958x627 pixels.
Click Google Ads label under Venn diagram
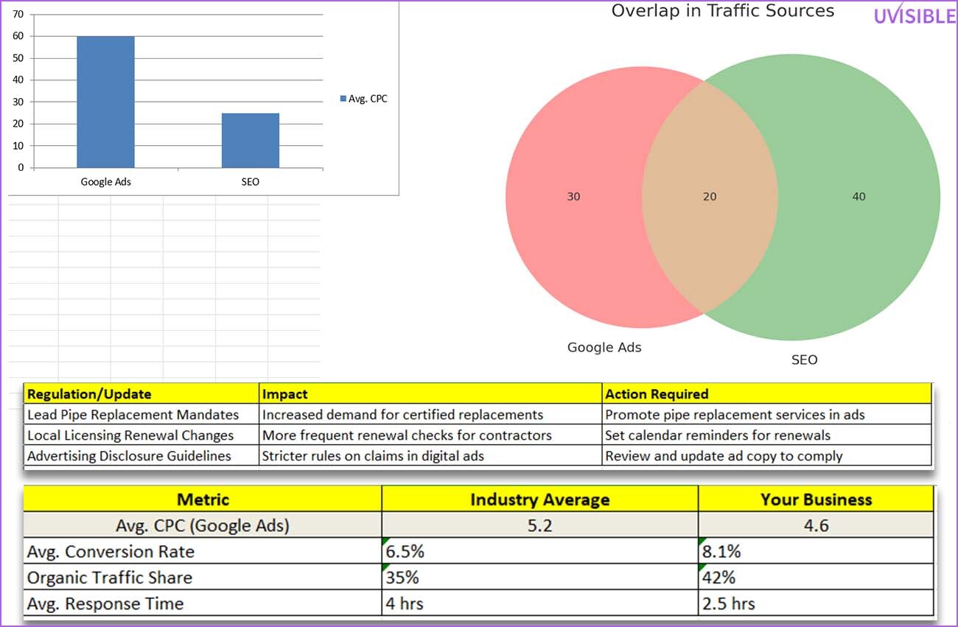tap(604, 348)
